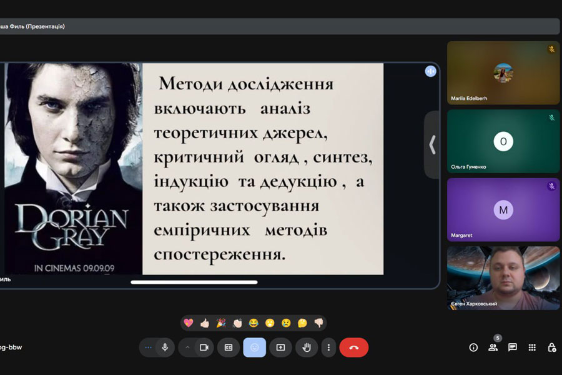Click the M avatar of Margaret

pos(503,210)
